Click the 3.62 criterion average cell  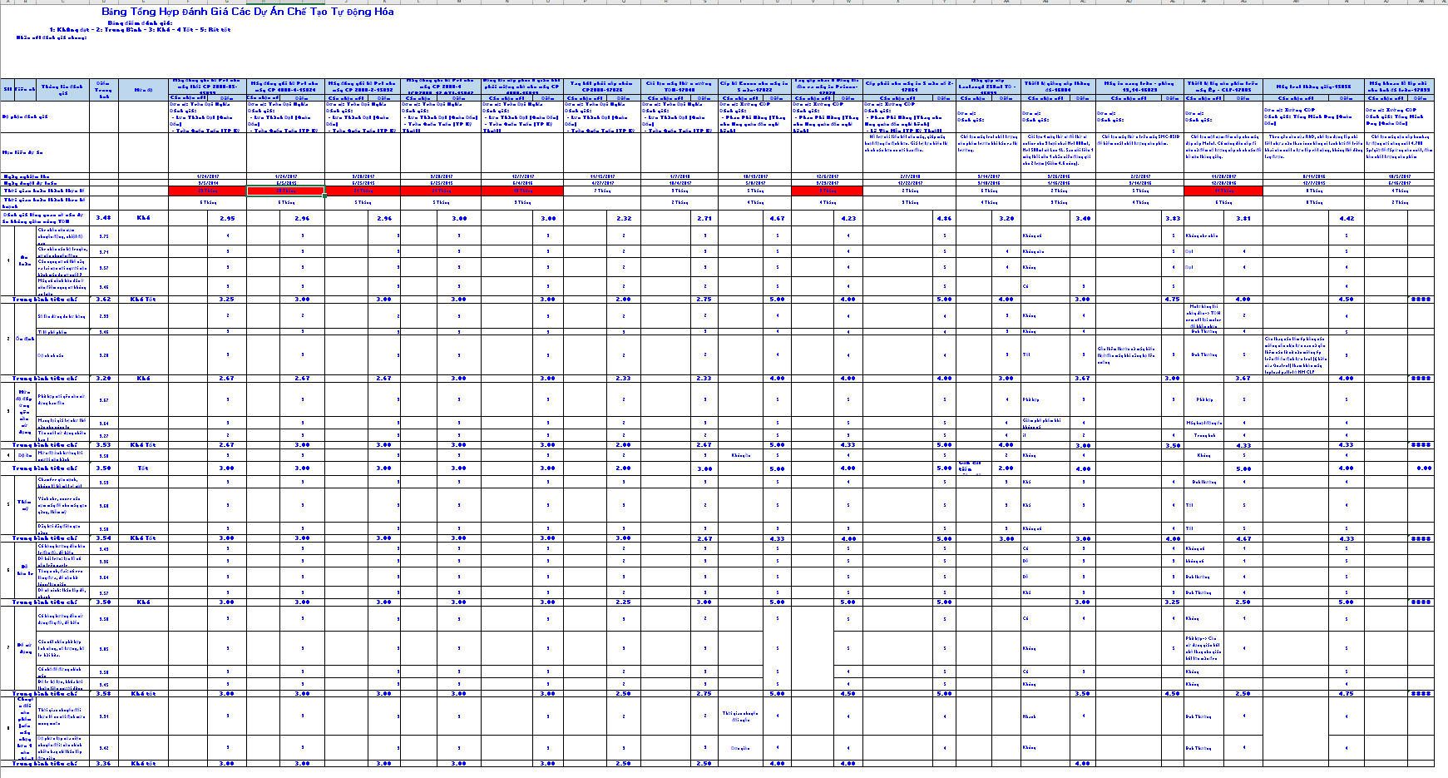coord(103,299)
